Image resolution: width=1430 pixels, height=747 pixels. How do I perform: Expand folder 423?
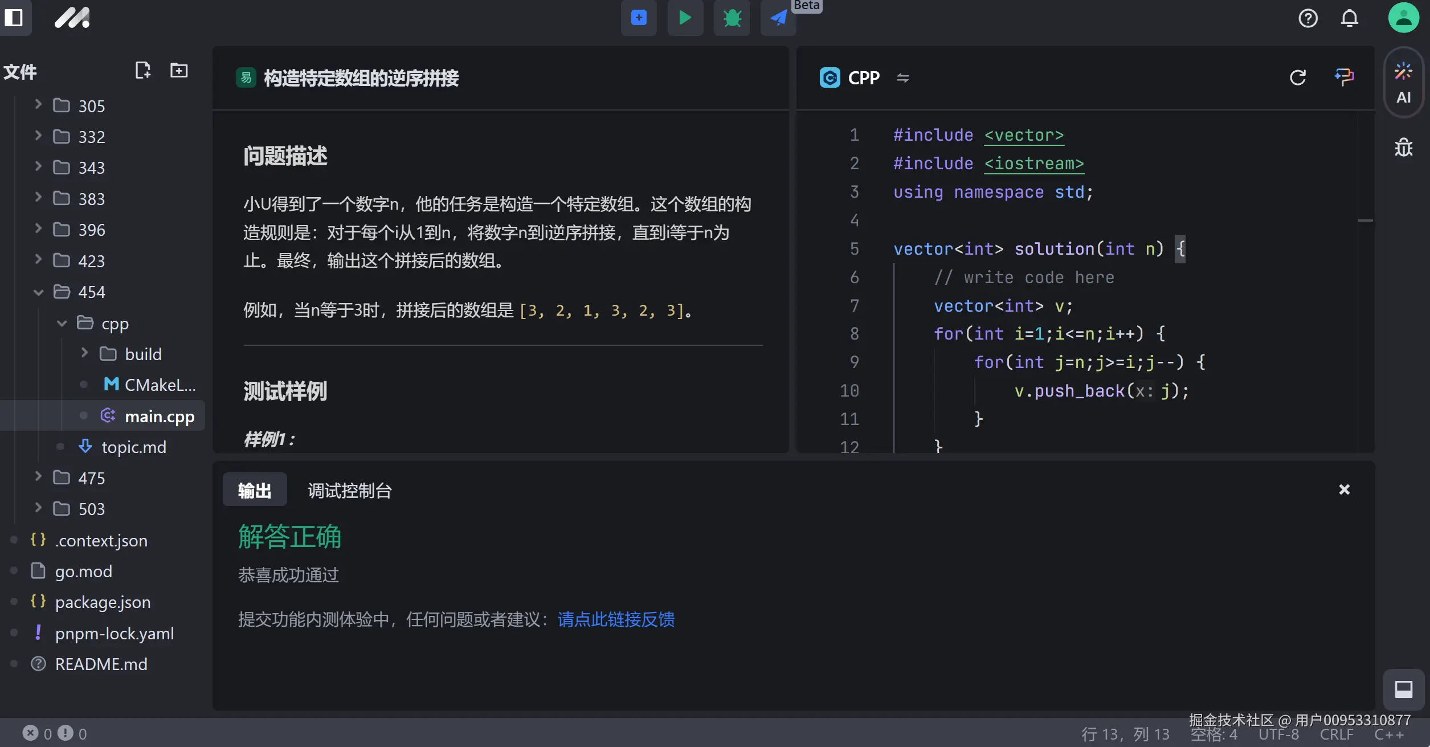(x=38, y=260)
